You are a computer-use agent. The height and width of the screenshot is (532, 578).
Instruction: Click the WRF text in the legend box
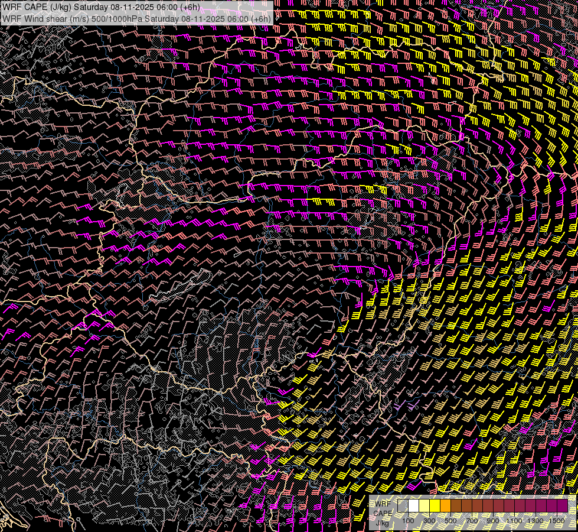point(381,504)
